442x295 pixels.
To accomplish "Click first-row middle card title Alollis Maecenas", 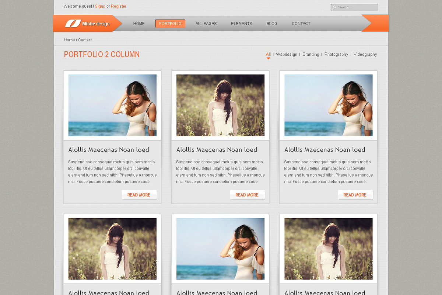I will click(x=217, y=150).
